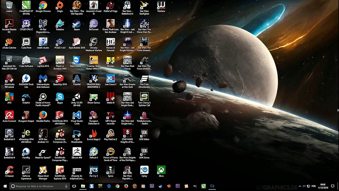The width and height of the screenshot is (339, 191).
Task: Select the Mafia III desktop icon
Action: tap(110, 98)
